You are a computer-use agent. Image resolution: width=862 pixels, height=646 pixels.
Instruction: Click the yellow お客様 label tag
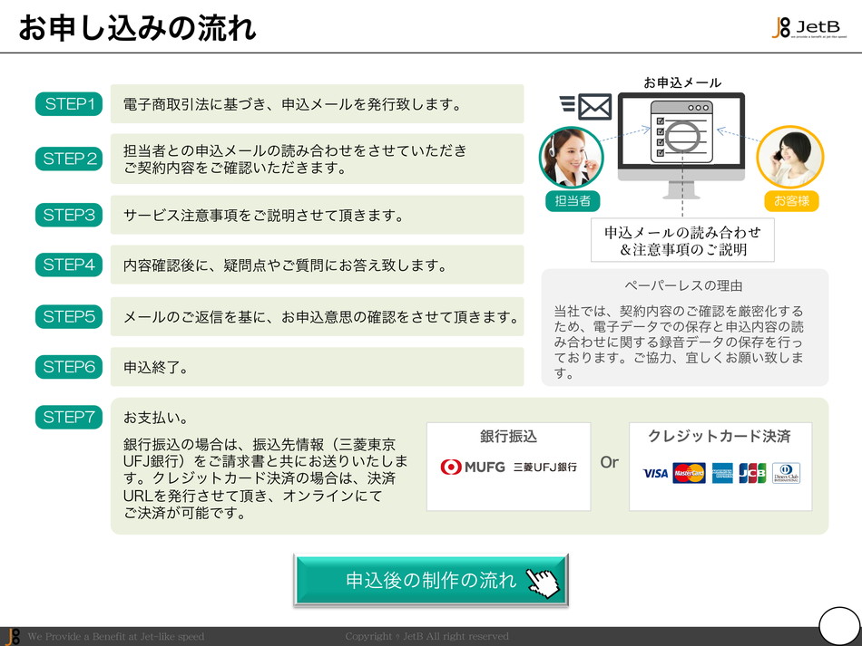coord(790,200)
